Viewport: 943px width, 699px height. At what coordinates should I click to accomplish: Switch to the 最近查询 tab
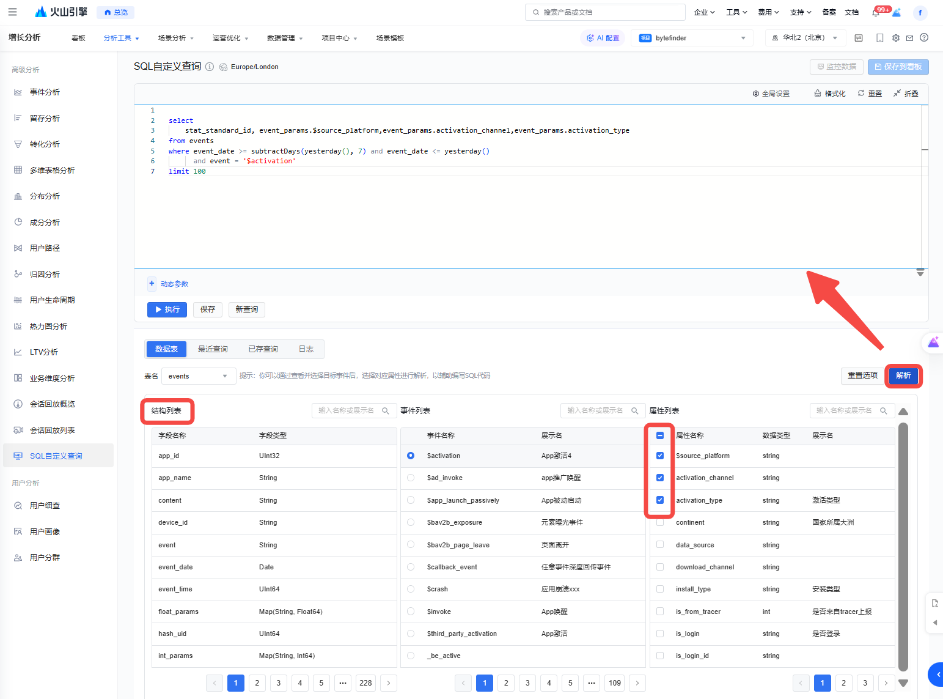[x=213, y=349]
